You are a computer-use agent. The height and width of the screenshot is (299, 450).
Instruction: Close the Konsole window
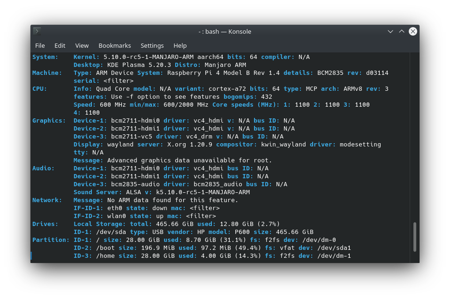413,31
